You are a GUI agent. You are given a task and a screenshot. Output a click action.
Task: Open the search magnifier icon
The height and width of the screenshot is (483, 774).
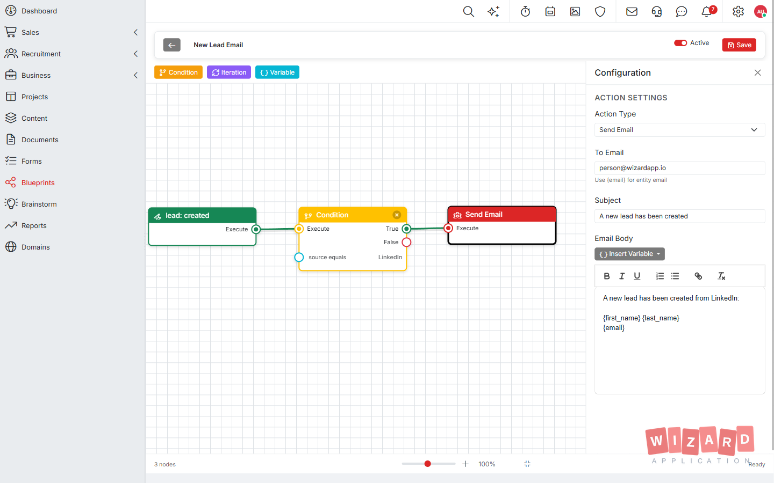click(x=468, y=11)
